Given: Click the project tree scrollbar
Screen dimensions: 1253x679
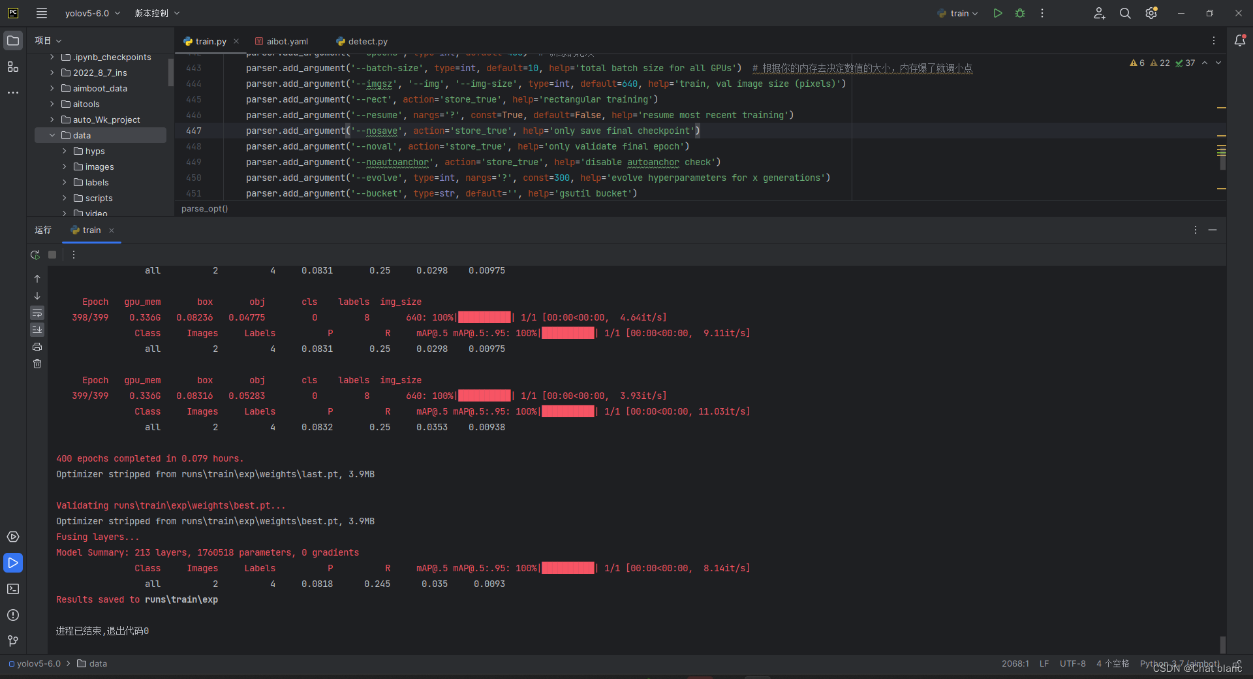Looking at the screenshot, I should (171, 72).
